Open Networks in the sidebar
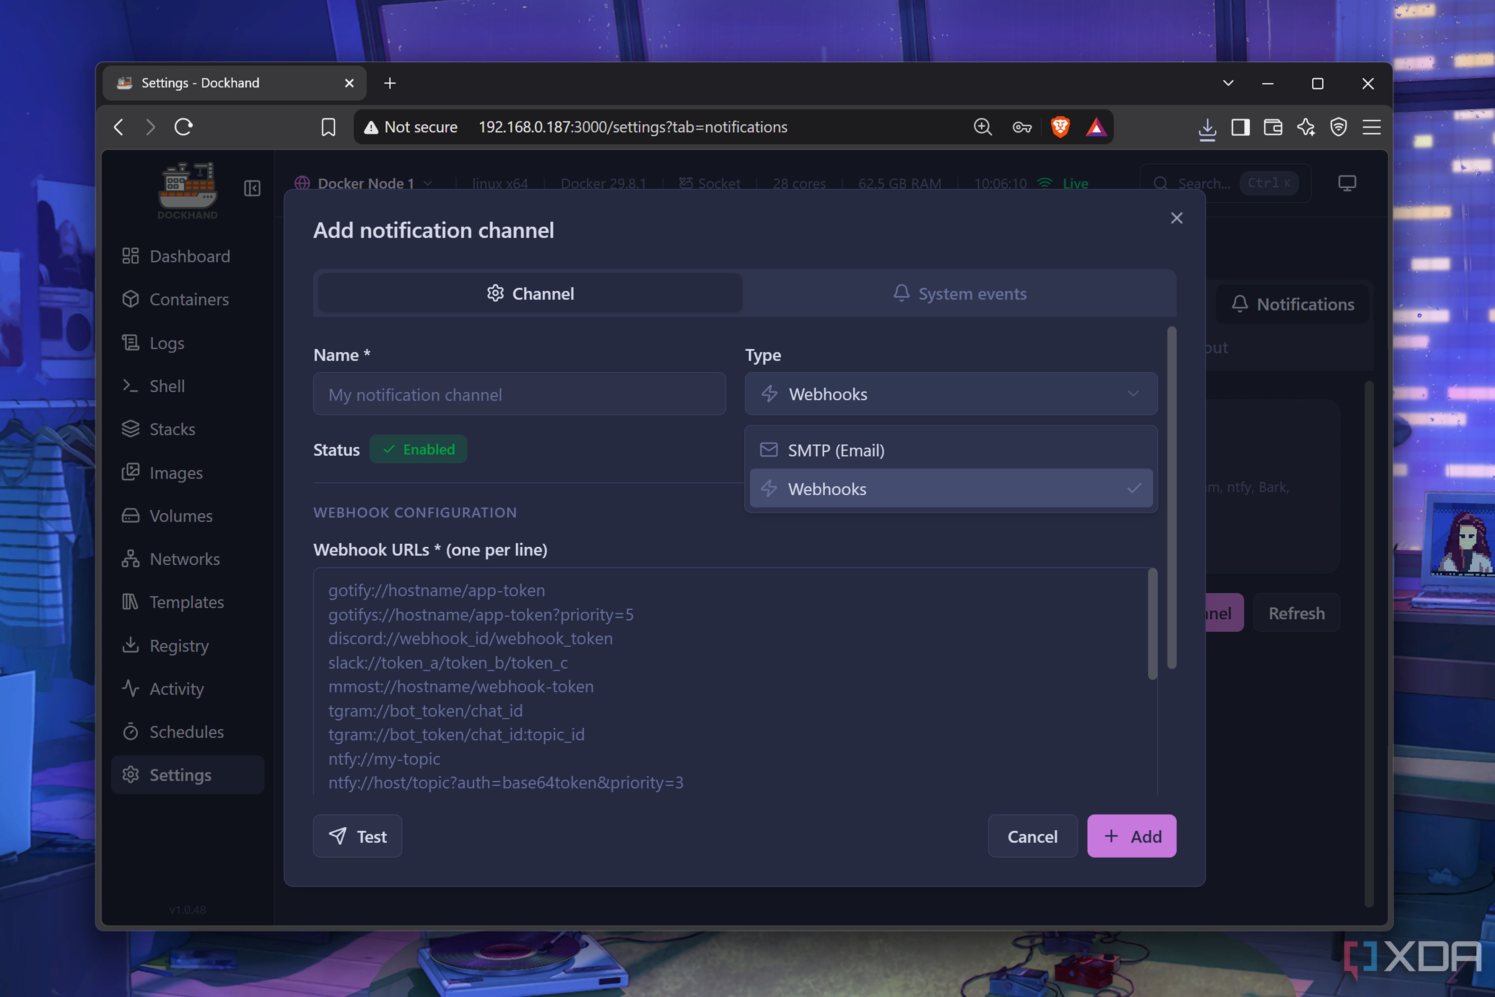The height and width of the screenshot is (997, 1495). [188, 559]
